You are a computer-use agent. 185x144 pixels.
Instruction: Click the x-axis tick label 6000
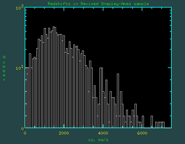[x=142, y=133]
